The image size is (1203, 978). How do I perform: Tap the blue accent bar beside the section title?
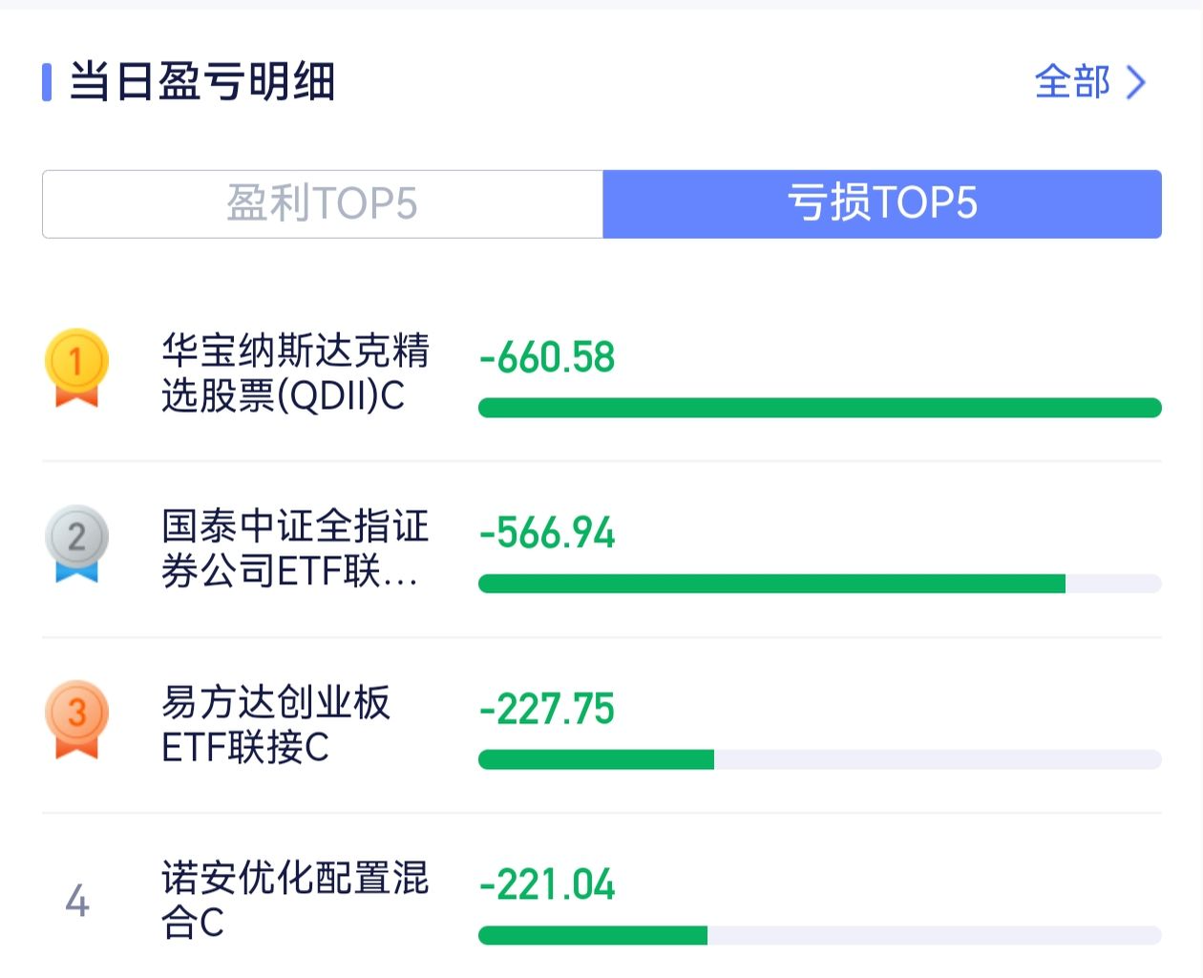[x=46, y=83]
